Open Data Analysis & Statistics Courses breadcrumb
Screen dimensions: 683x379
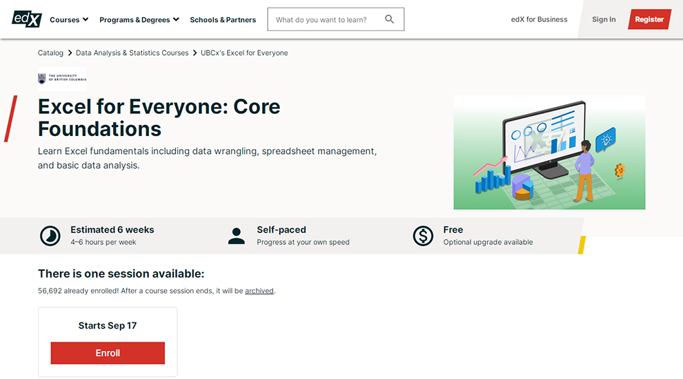coord(132,52)
